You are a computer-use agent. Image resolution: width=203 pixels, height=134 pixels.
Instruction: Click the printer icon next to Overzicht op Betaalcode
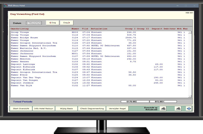pos(163,109)
